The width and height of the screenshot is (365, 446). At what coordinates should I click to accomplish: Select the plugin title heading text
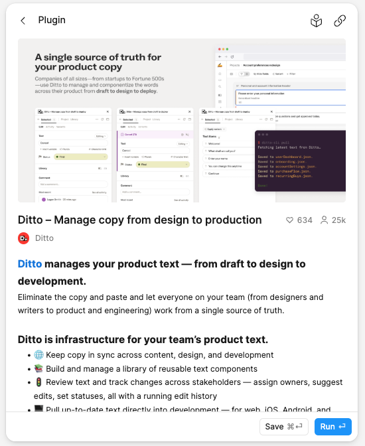tap(139, 220)
